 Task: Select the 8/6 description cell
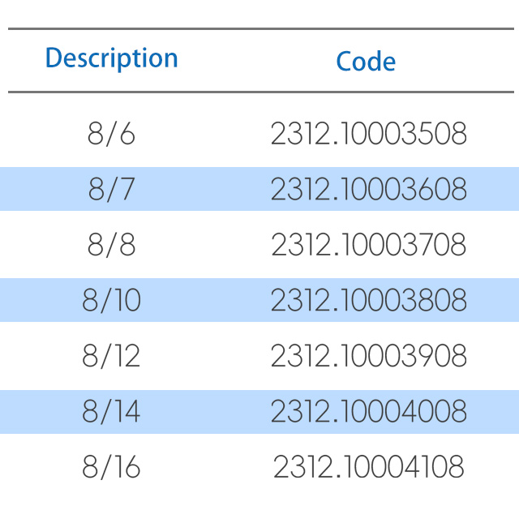pos(111,134)
